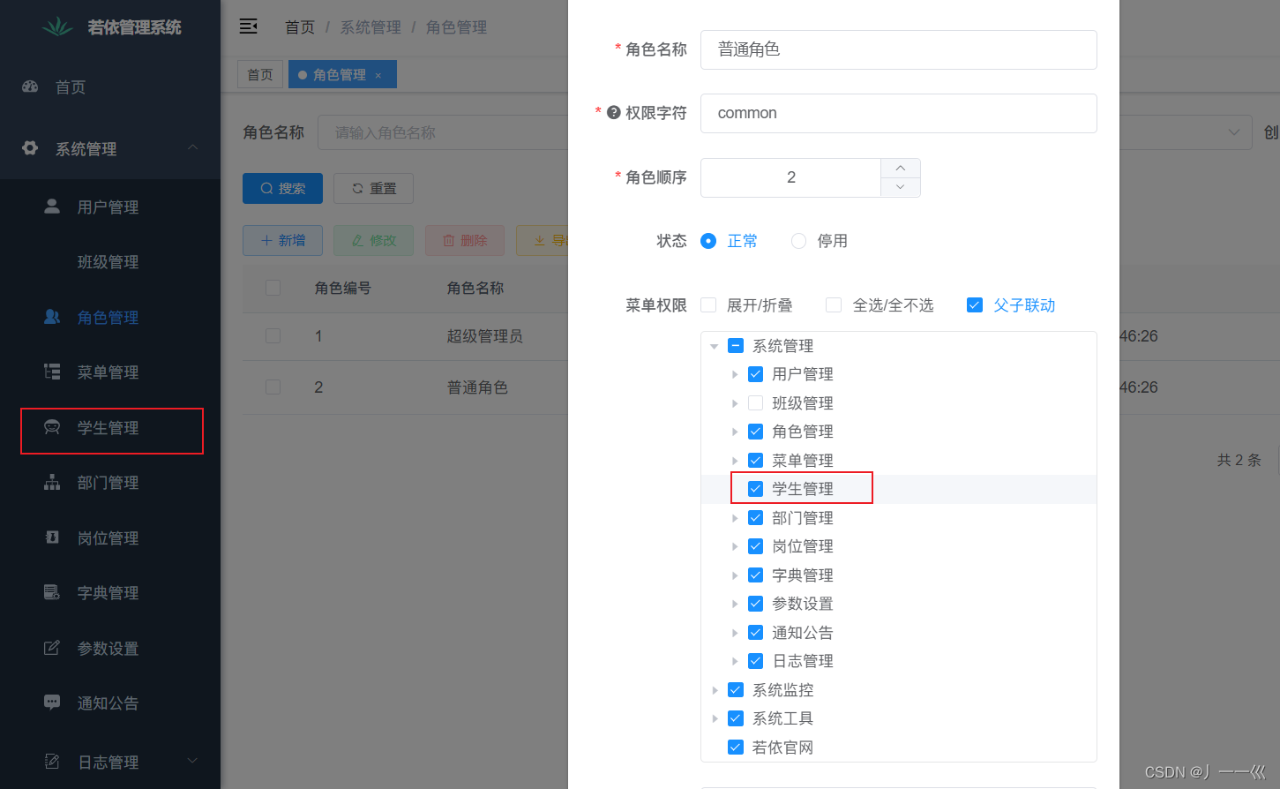Decrease 角色顺序 with the down arrow
The width and height of the screenshot is (1280, 789).
pos(900,187)
